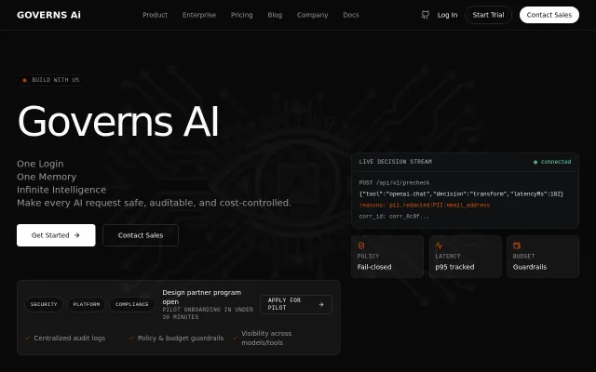Screen dimensions: 596x372
Task: Click arrow icon in Apply for Pilot
Action: coord(321,304)
